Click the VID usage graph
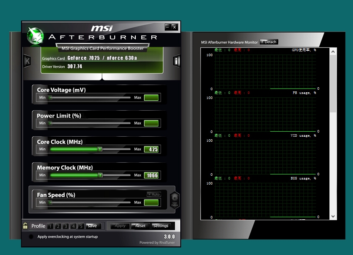353x255 pixels. 265,158
